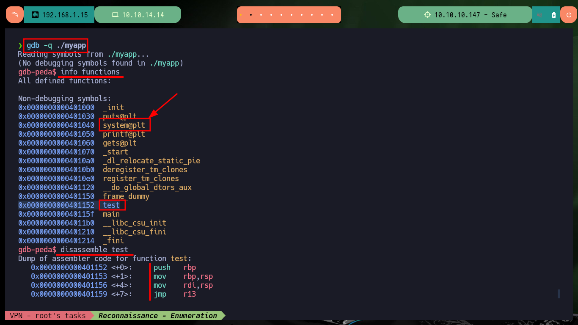The width and height of the screenshot is (578, 325).
Task: Toggle the muted volume icon
Action: (539, 15)
